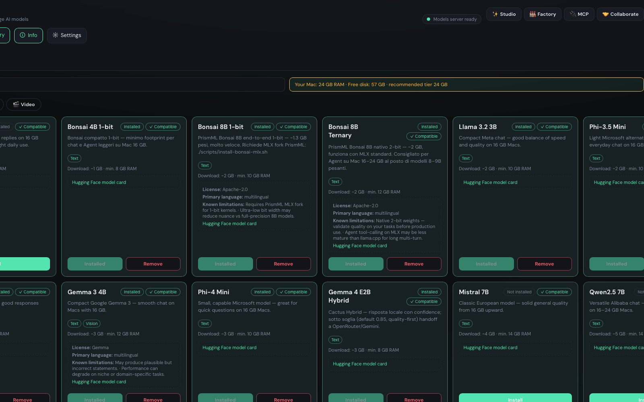Image resolution: width=644 pixels, height=402 pixels.
Task: Click the search field above model cards
Action: pos(142,84)
